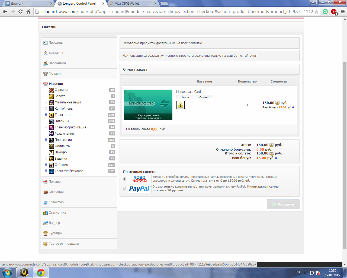Image resolution: width=347 pixels, height=278 pixels.
Task: Open the Золото shop category icon
Action: pyautogui.click(x=51, y=96)
